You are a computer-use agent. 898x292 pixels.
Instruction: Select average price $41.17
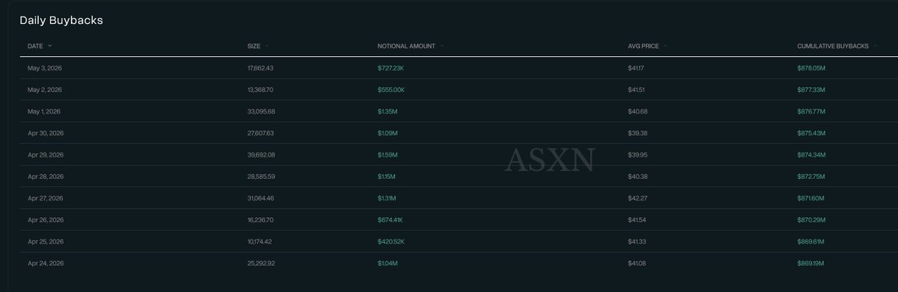pos(636,68)
